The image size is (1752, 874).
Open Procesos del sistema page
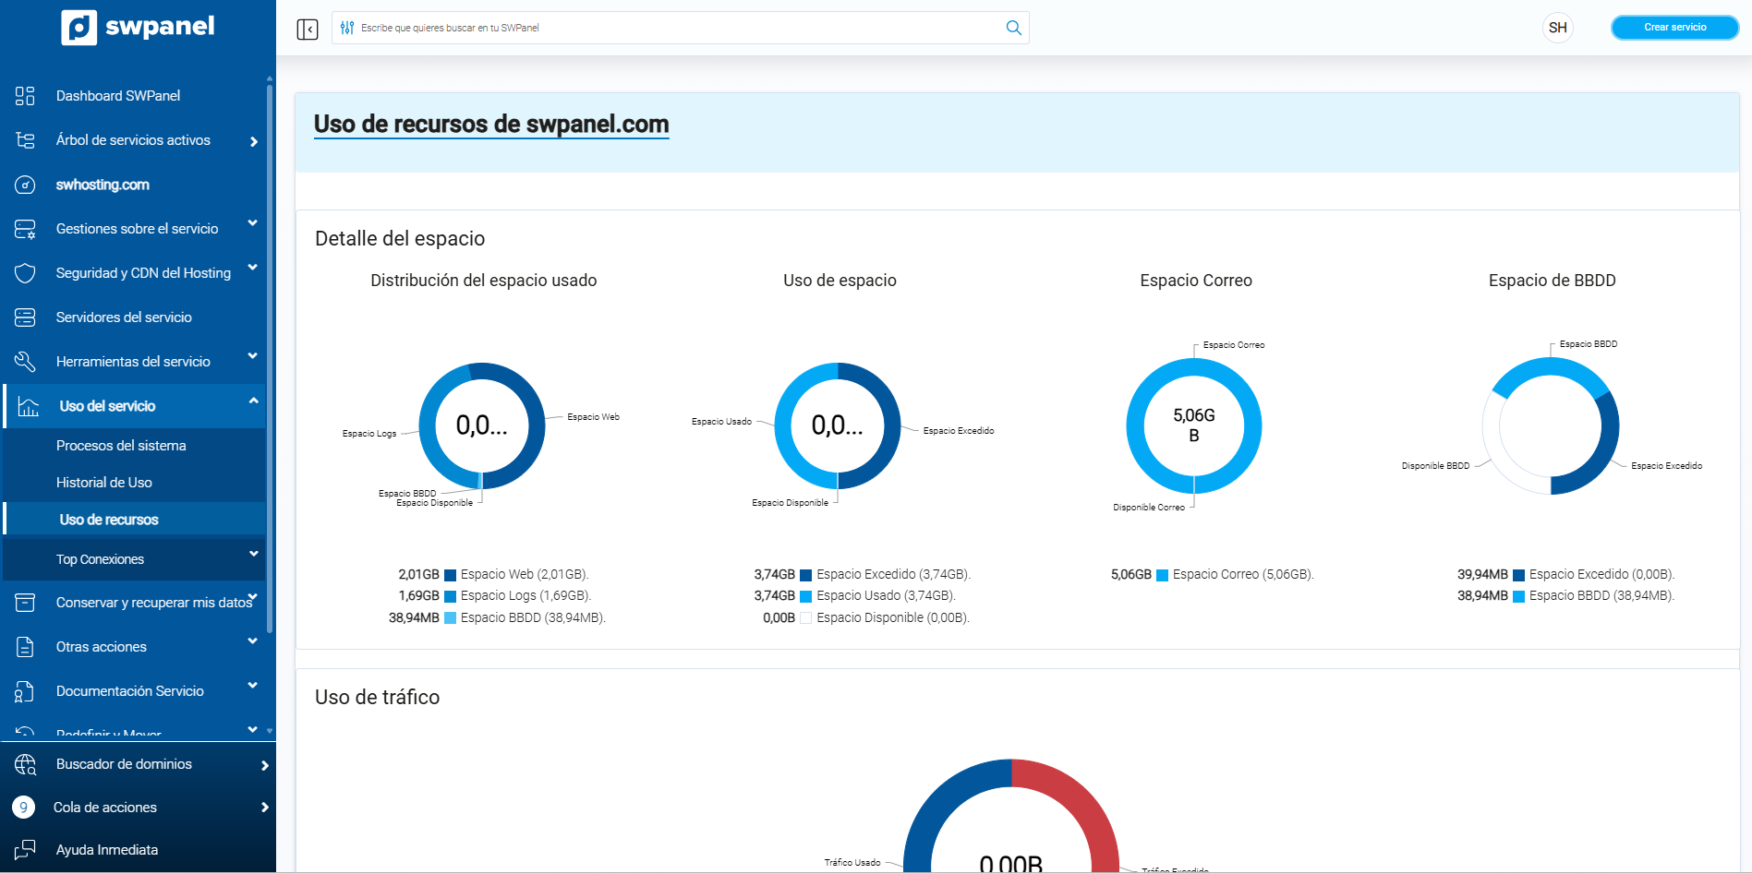(x=121, y=446)
